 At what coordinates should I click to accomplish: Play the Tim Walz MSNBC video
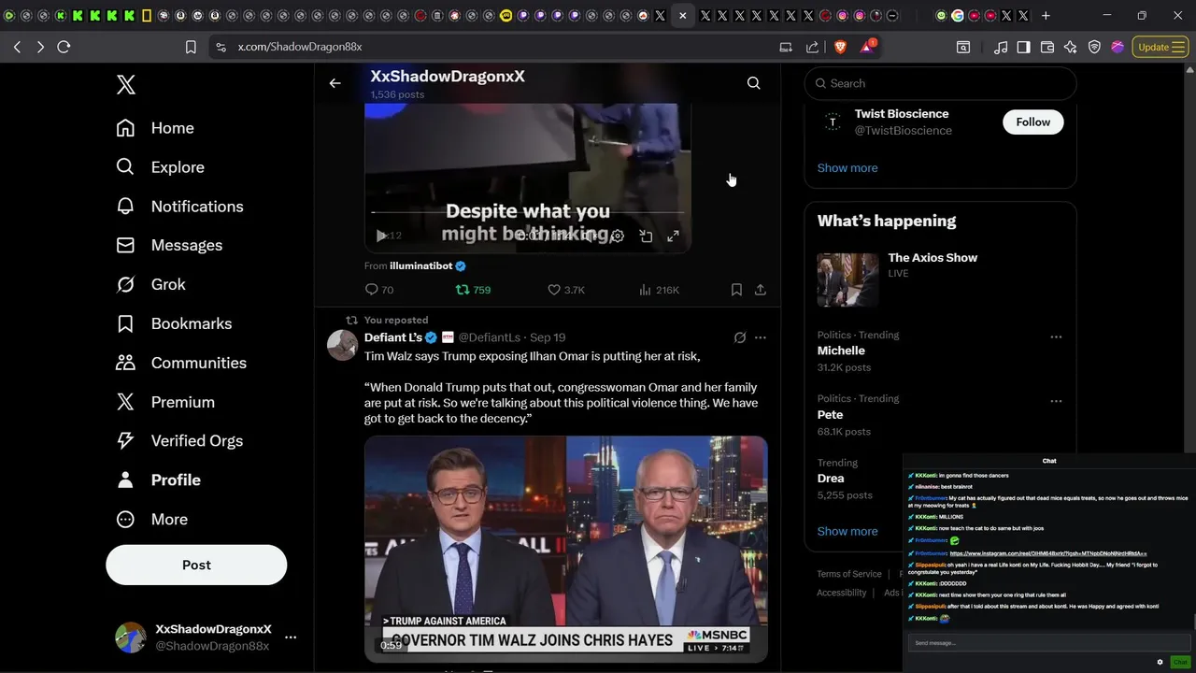click(x=565, y=549)
